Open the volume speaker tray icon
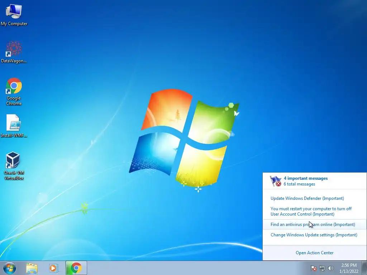The width and height of the screenshot is (367, 275). [330, 268]
